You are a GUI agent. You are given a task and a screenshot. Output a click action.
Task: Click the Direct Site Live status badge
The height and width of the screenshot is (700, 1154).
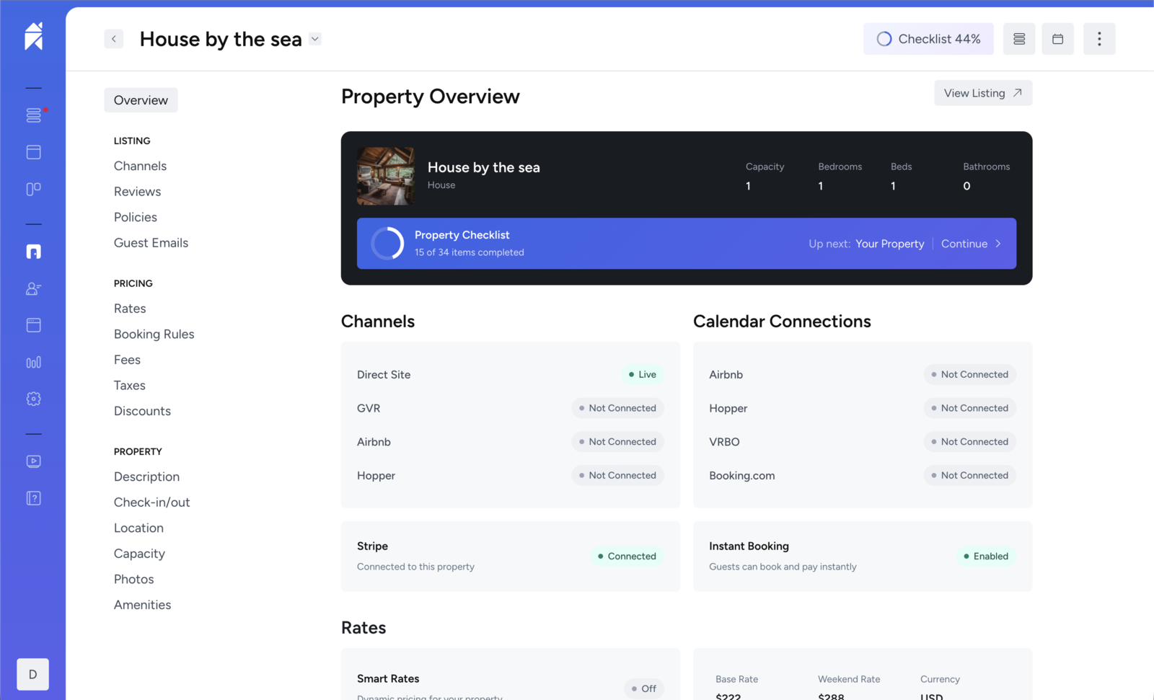click(643, 375)
